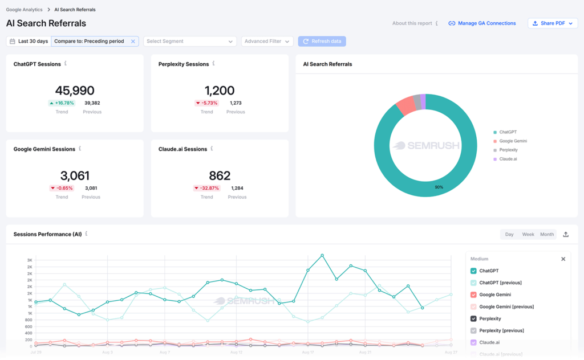This screenshot has width=584, height=360.
Task: Switch chart granularity to Month
Action: [x=547, y=234]
